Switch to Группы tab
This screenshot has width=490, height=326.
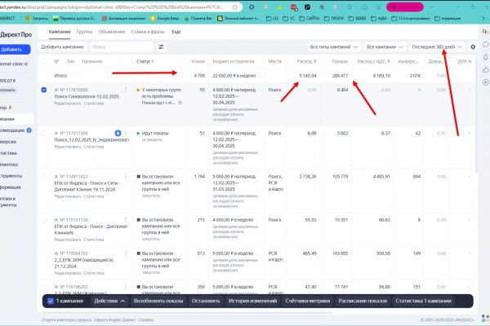point(84,32)
